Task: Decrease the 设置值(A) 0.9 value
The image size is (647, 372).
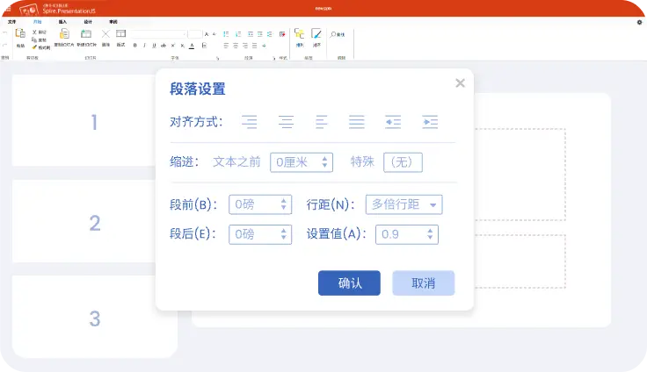Action: (x=430, y=238)
